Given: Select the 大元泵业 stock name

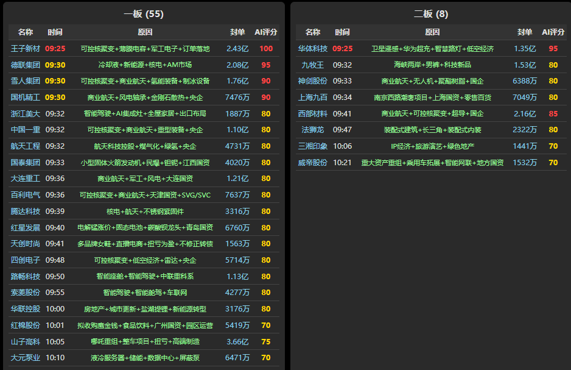Looking at the screenshot, I should pos(26,358).
